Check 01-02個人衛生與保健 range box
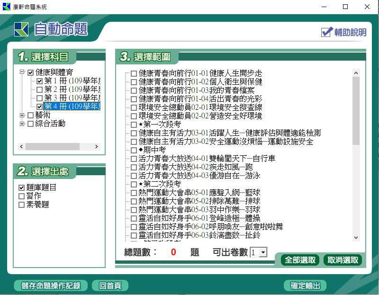 134,82
